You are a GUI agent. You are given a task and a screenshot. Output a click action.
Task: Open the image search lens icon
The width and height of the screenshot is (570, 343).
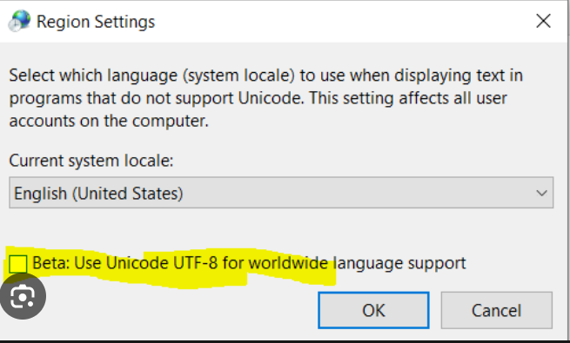click(23, 296)
